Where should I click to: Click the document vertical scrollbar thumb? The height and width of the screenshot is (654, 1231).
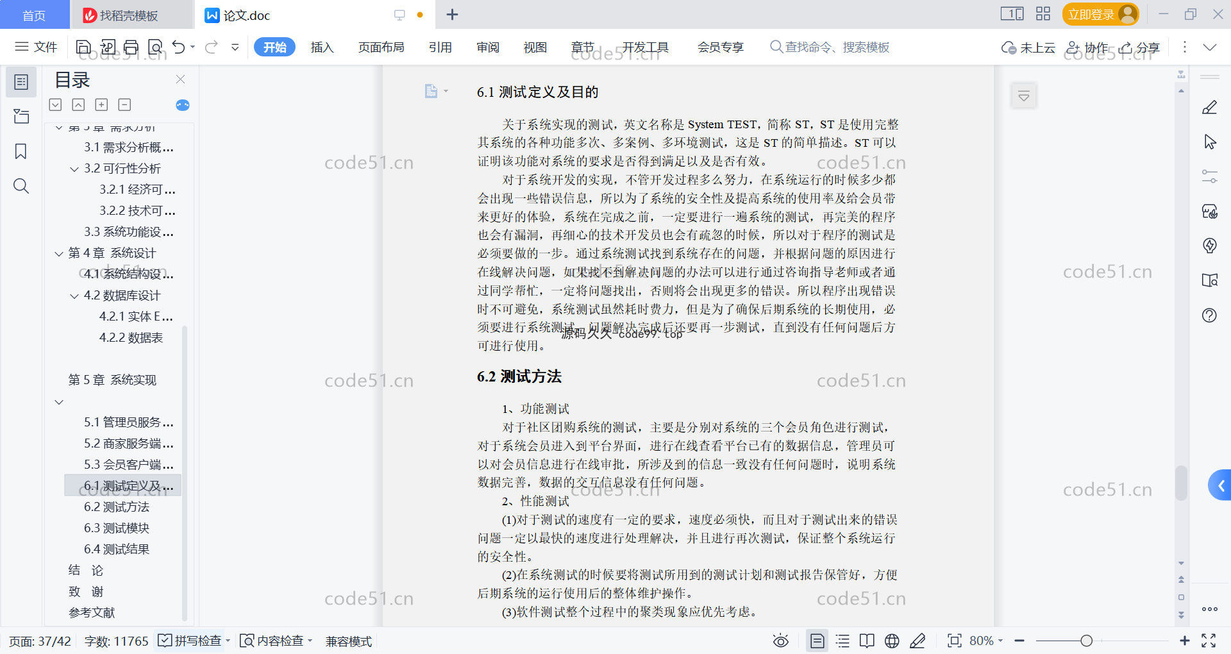(x=1181, y=482)
